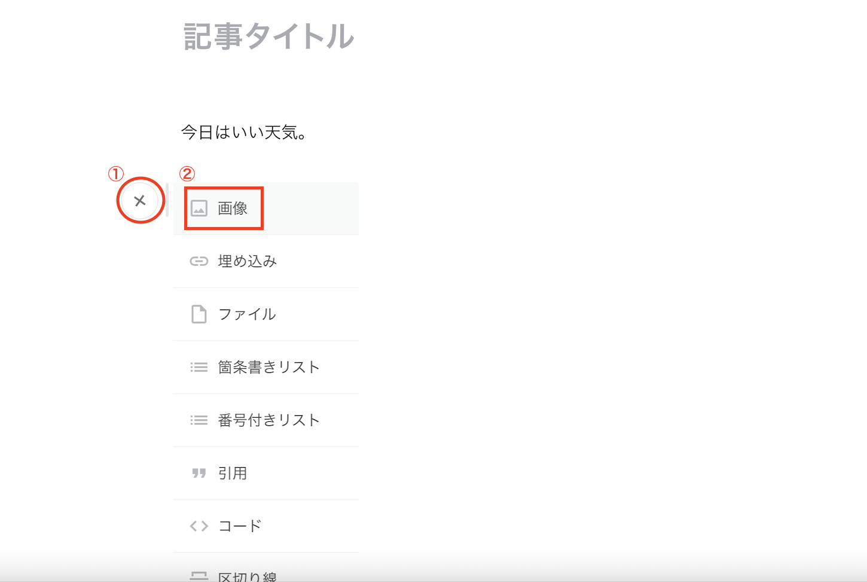Image resolution: width=867 pixels, height=582 pixels.
Task: Click the image icon beside 画像
Action: 199,209
